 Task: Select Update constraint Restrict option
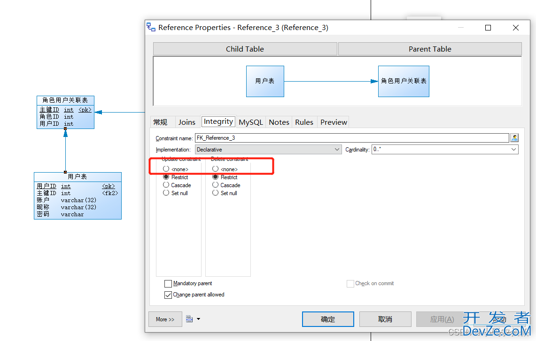[x=166, y=177]
